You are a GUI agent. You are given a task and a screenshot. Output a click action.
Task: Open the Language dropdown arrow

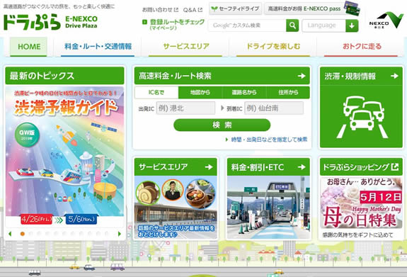coord(352,26)
